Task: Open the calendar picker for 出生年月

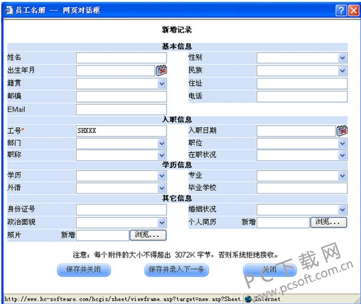Action: tap(161, 71)
